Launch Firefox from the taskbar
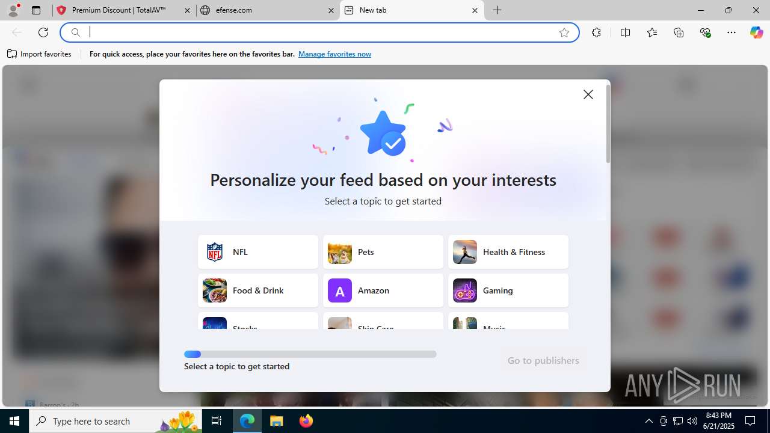 306,421
